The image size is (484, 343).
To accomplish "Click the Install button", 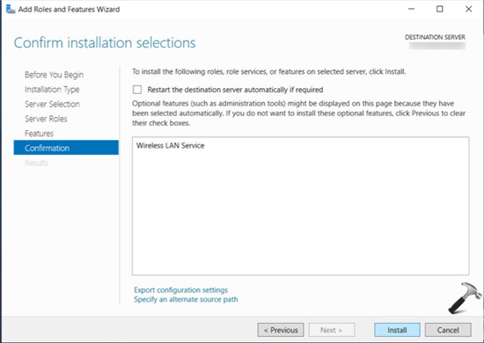I will pos(397,330).
